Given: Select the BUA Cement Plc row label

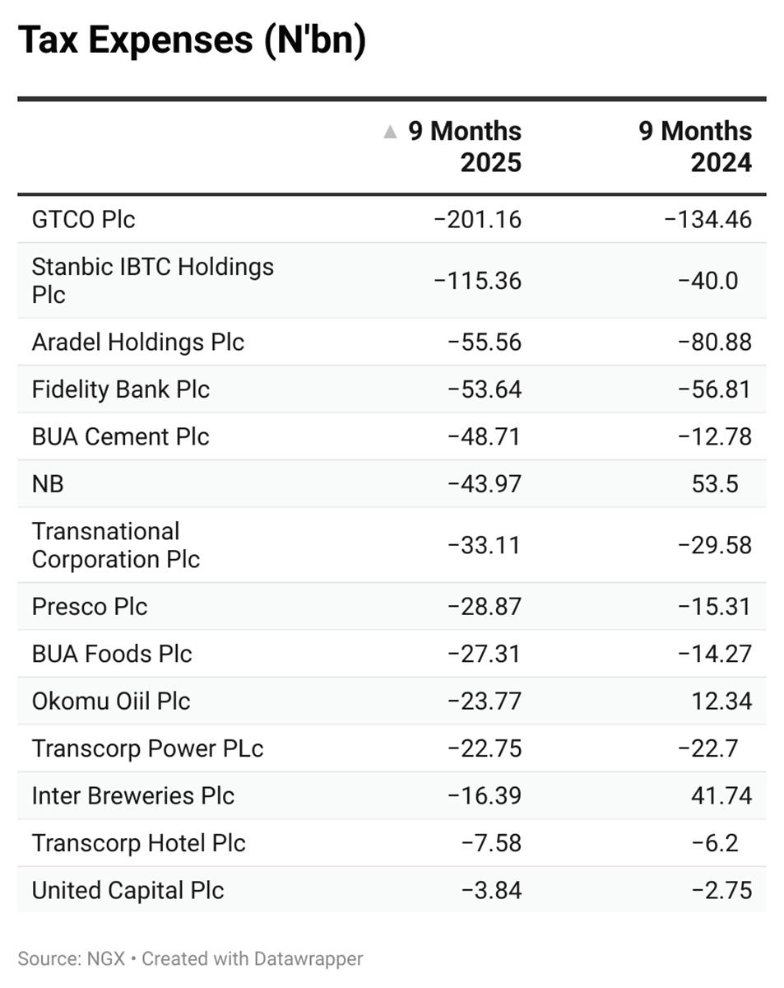Looking at the screenshot, I should click(120, 436).
